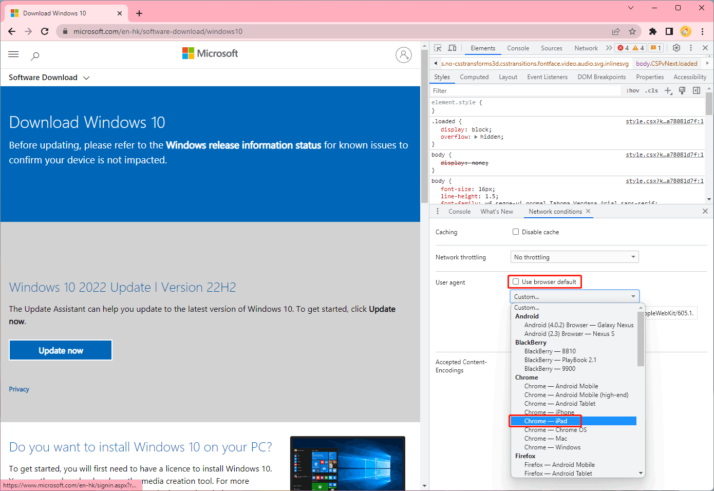Switch to the Computed tab
Image resolution: width=714 pixels, height=491 pixels.
click(x=474, y=77)
